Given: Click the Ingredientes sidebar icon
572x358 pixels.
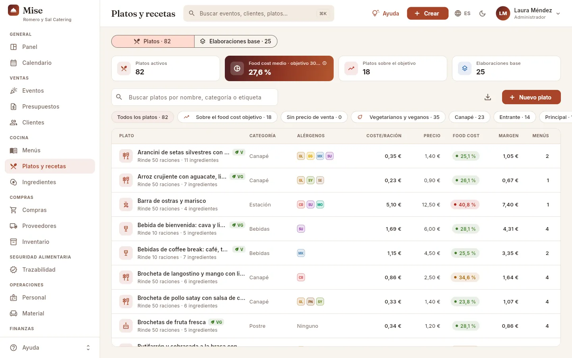Looking at the screenshot, I should pos(14,182).
